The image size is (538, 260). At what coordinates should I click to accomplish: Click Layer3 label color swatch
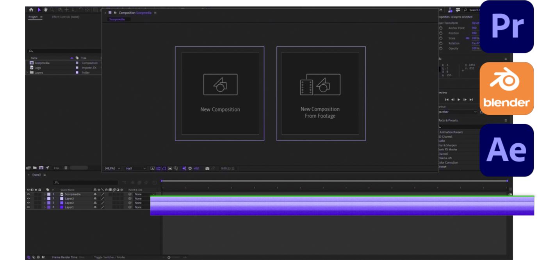click(x=49, y=198)
